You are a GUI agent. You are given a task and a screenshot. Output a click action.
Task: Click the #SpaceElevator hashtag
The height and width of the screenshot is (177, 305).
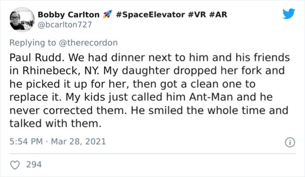pyautogui.click(x=150, y=14)
